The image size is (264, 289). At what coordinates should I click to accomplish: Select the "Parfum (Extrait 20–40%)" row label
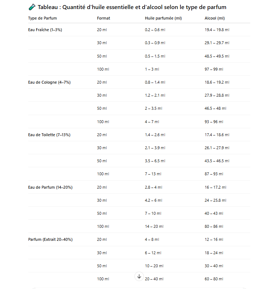pos(50,239)
